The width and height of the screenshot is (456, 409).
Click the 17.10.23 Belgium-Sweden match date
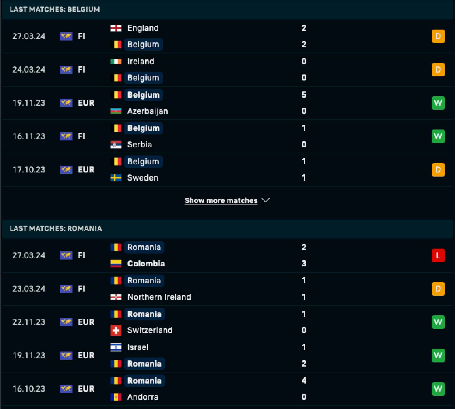point(29,170)
